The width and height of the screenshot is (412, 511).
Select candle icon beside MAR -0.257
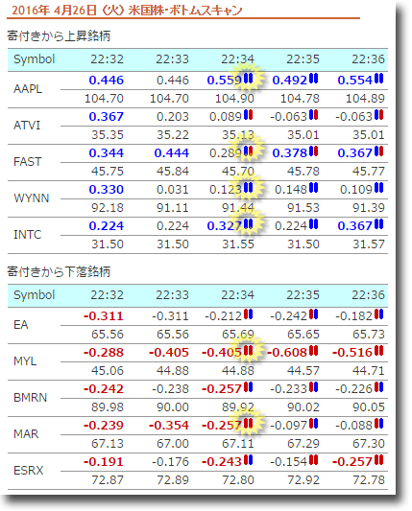click(248, 424)
